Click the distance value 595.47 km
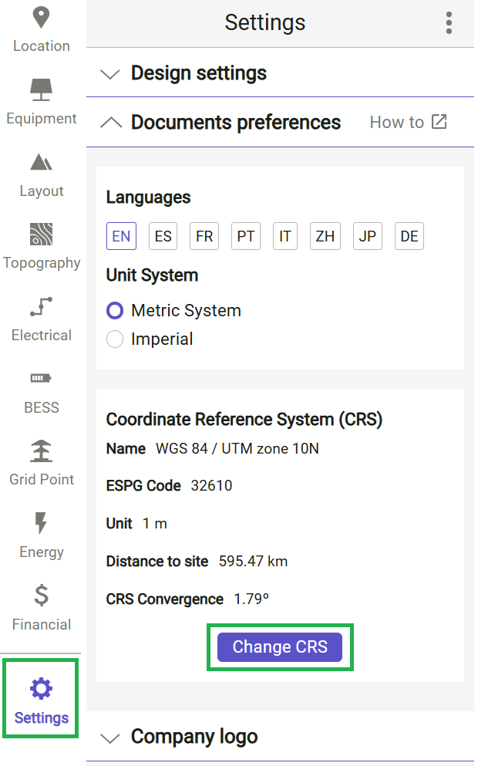Image resolution: width=488 pixels, height=773 pixels. [x=253, y=561]
